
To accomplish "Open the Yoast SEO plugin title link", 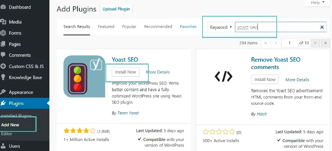I will point(125,59).
